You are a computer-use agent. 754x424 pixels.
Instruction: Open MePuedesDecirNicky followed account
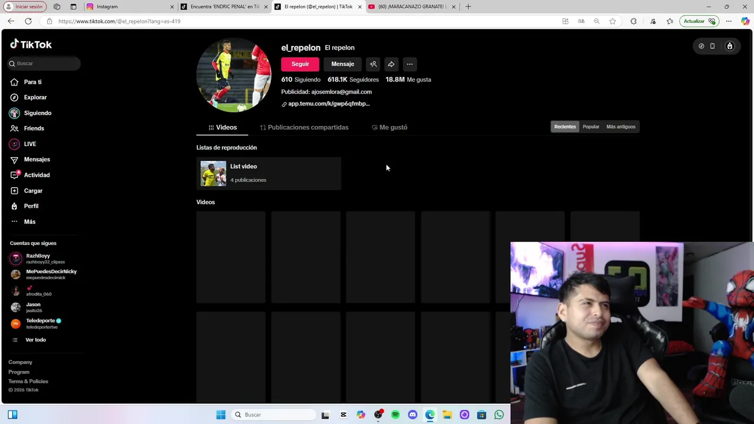point(44,274)
